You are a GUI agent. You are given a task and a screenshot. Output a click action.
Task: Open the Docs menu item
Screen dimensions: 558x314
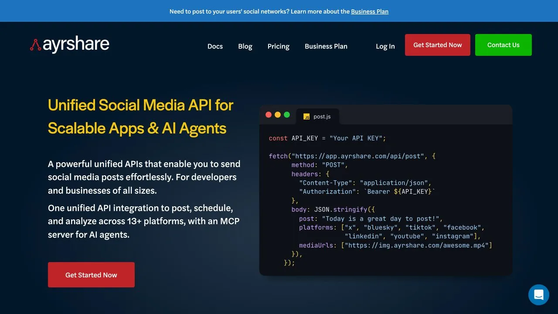pos(215,46)
